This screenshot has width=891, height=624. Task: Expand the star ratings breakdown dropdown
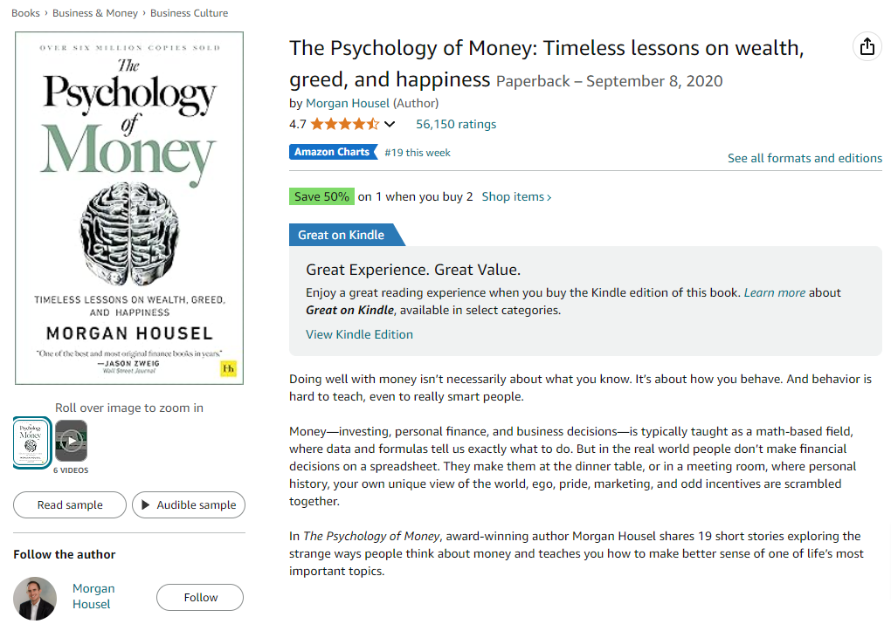tap(390, 124)
